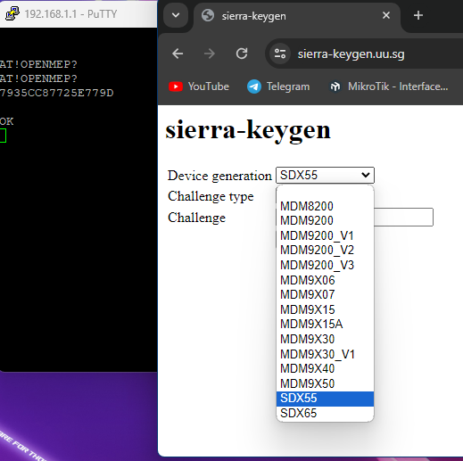
Task: Choose the MDM9200_V1 option
Action: pyautogui.click(x=325, y=235)
